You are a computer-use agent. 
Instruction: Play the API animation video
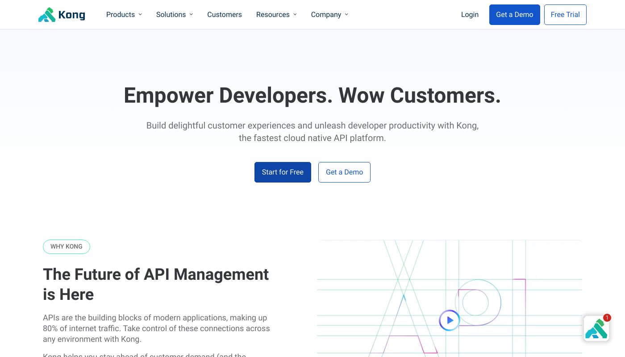[x=450, y=320]
